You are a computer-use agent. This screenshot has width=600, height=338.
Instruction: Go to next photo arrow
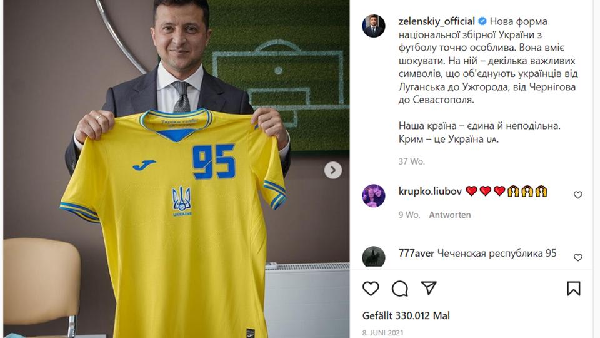[333, 170]
